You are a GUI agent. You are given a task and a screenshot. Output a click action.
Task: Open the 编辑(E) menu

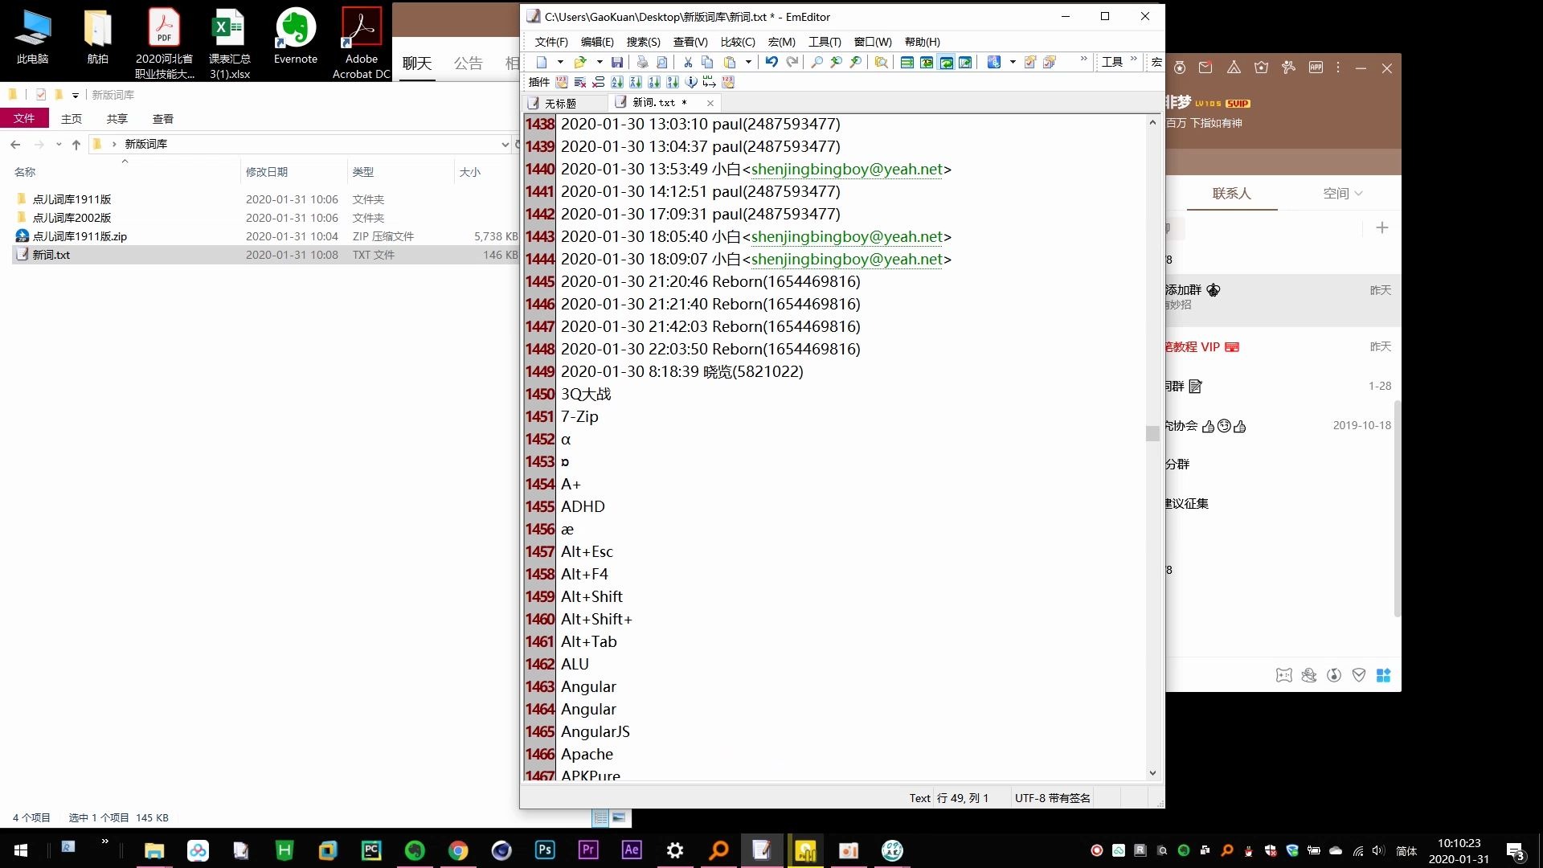point(597,42)
